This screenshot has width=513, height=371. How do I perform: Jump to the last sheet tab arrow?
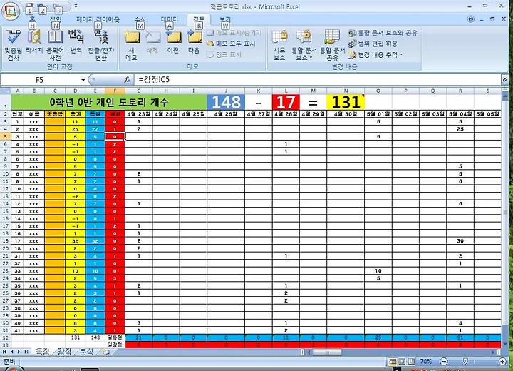click(x=26, y=352)
